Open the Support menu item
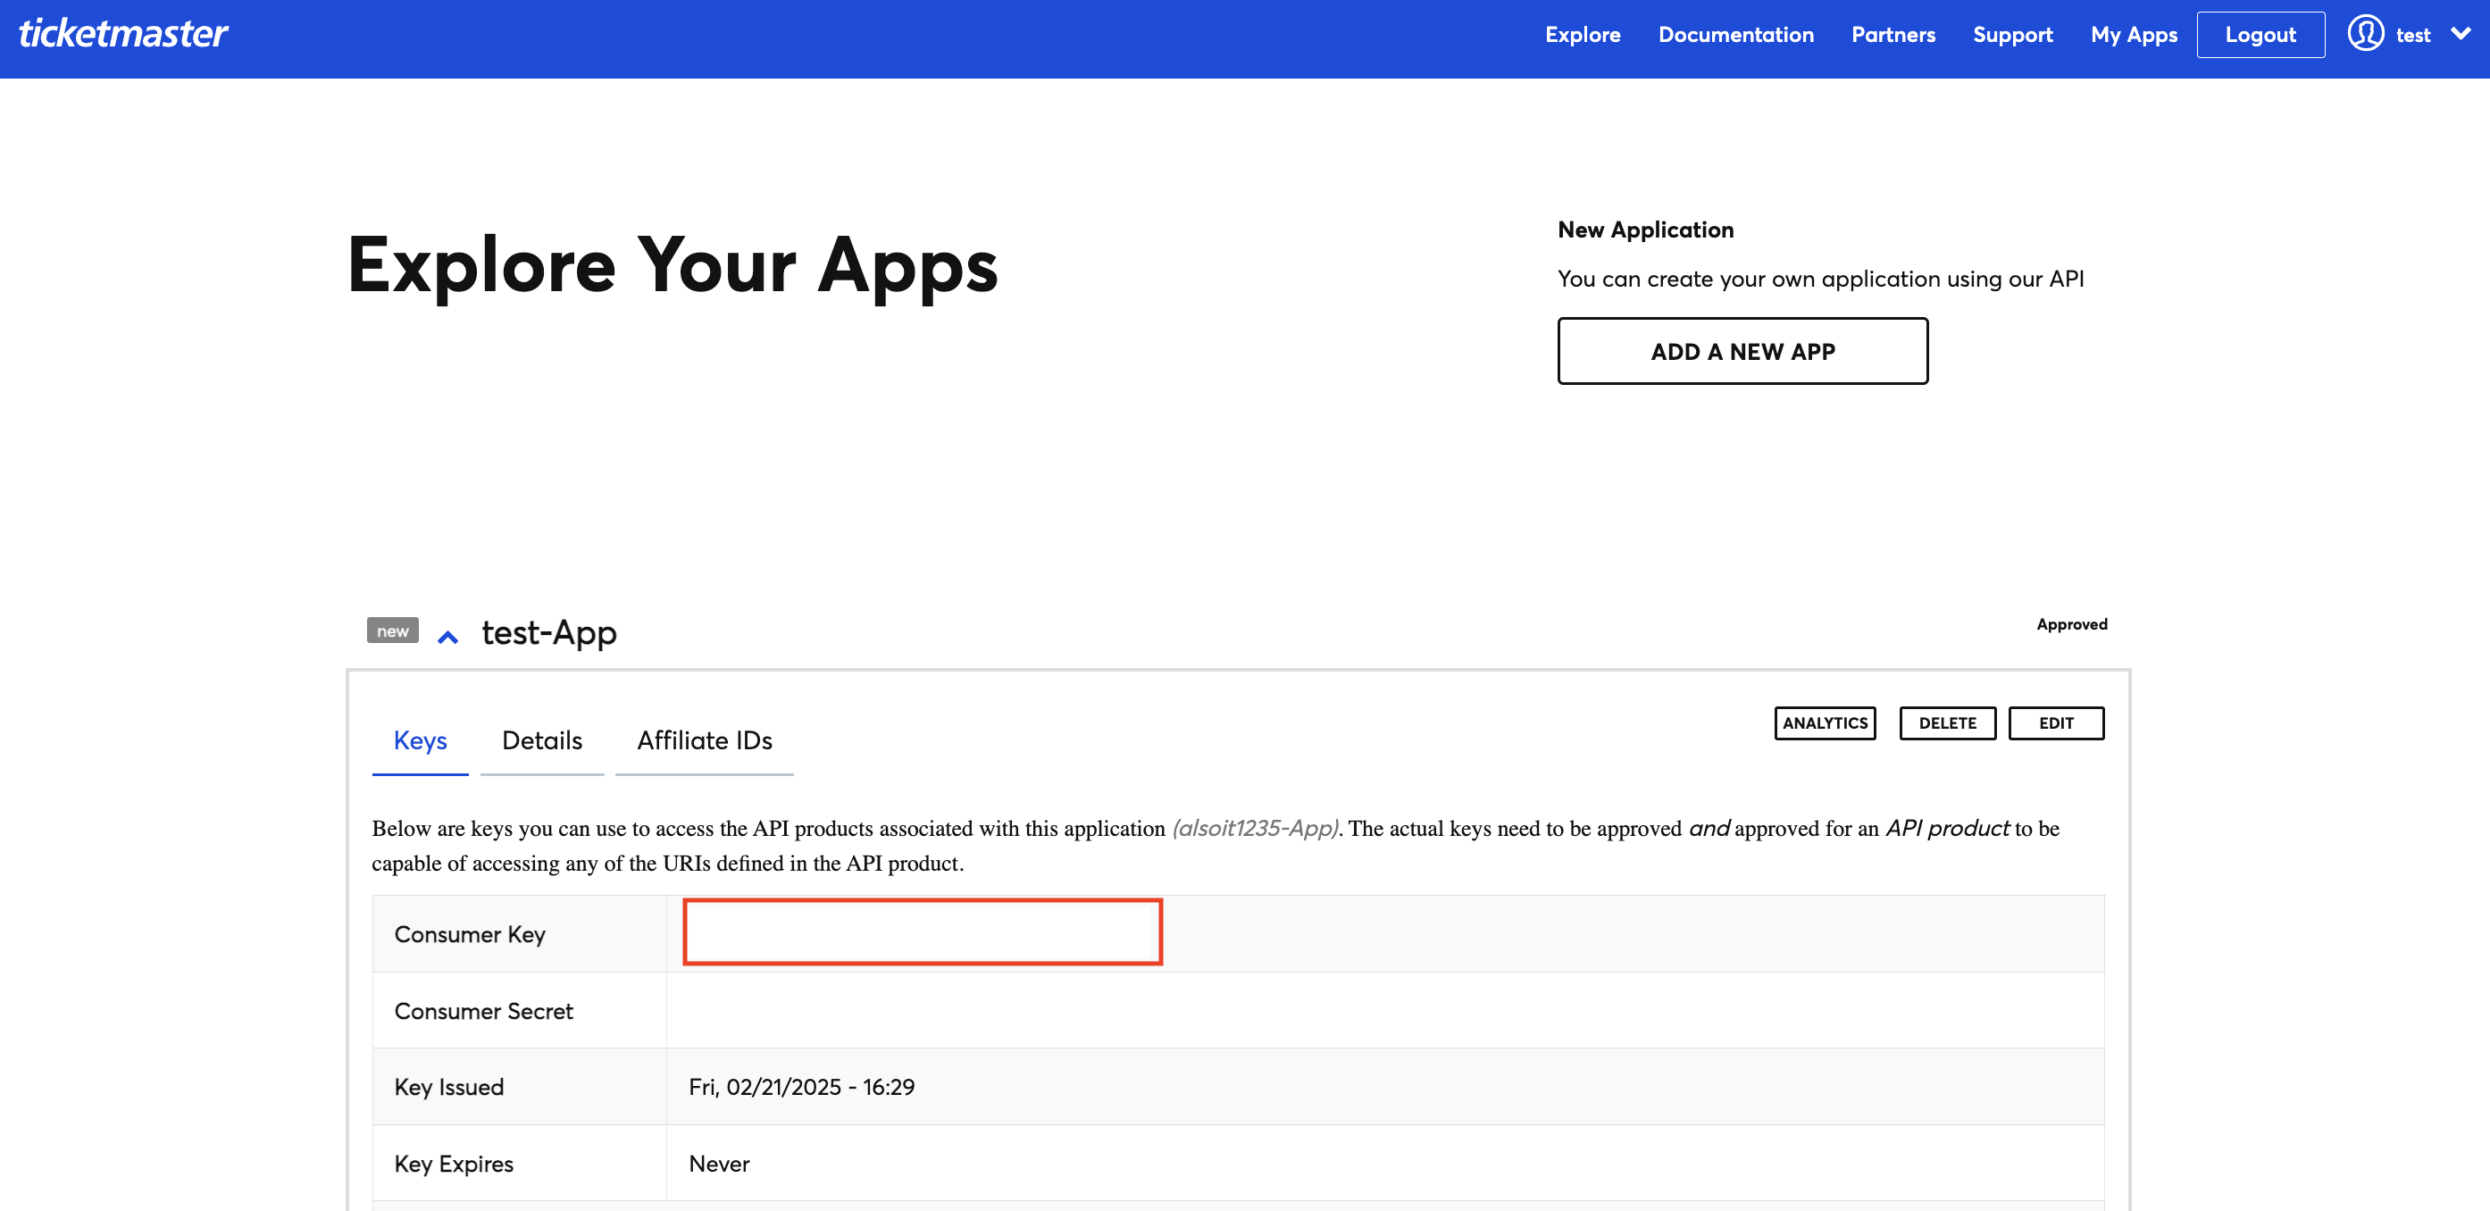 (x=2012, y=35)
